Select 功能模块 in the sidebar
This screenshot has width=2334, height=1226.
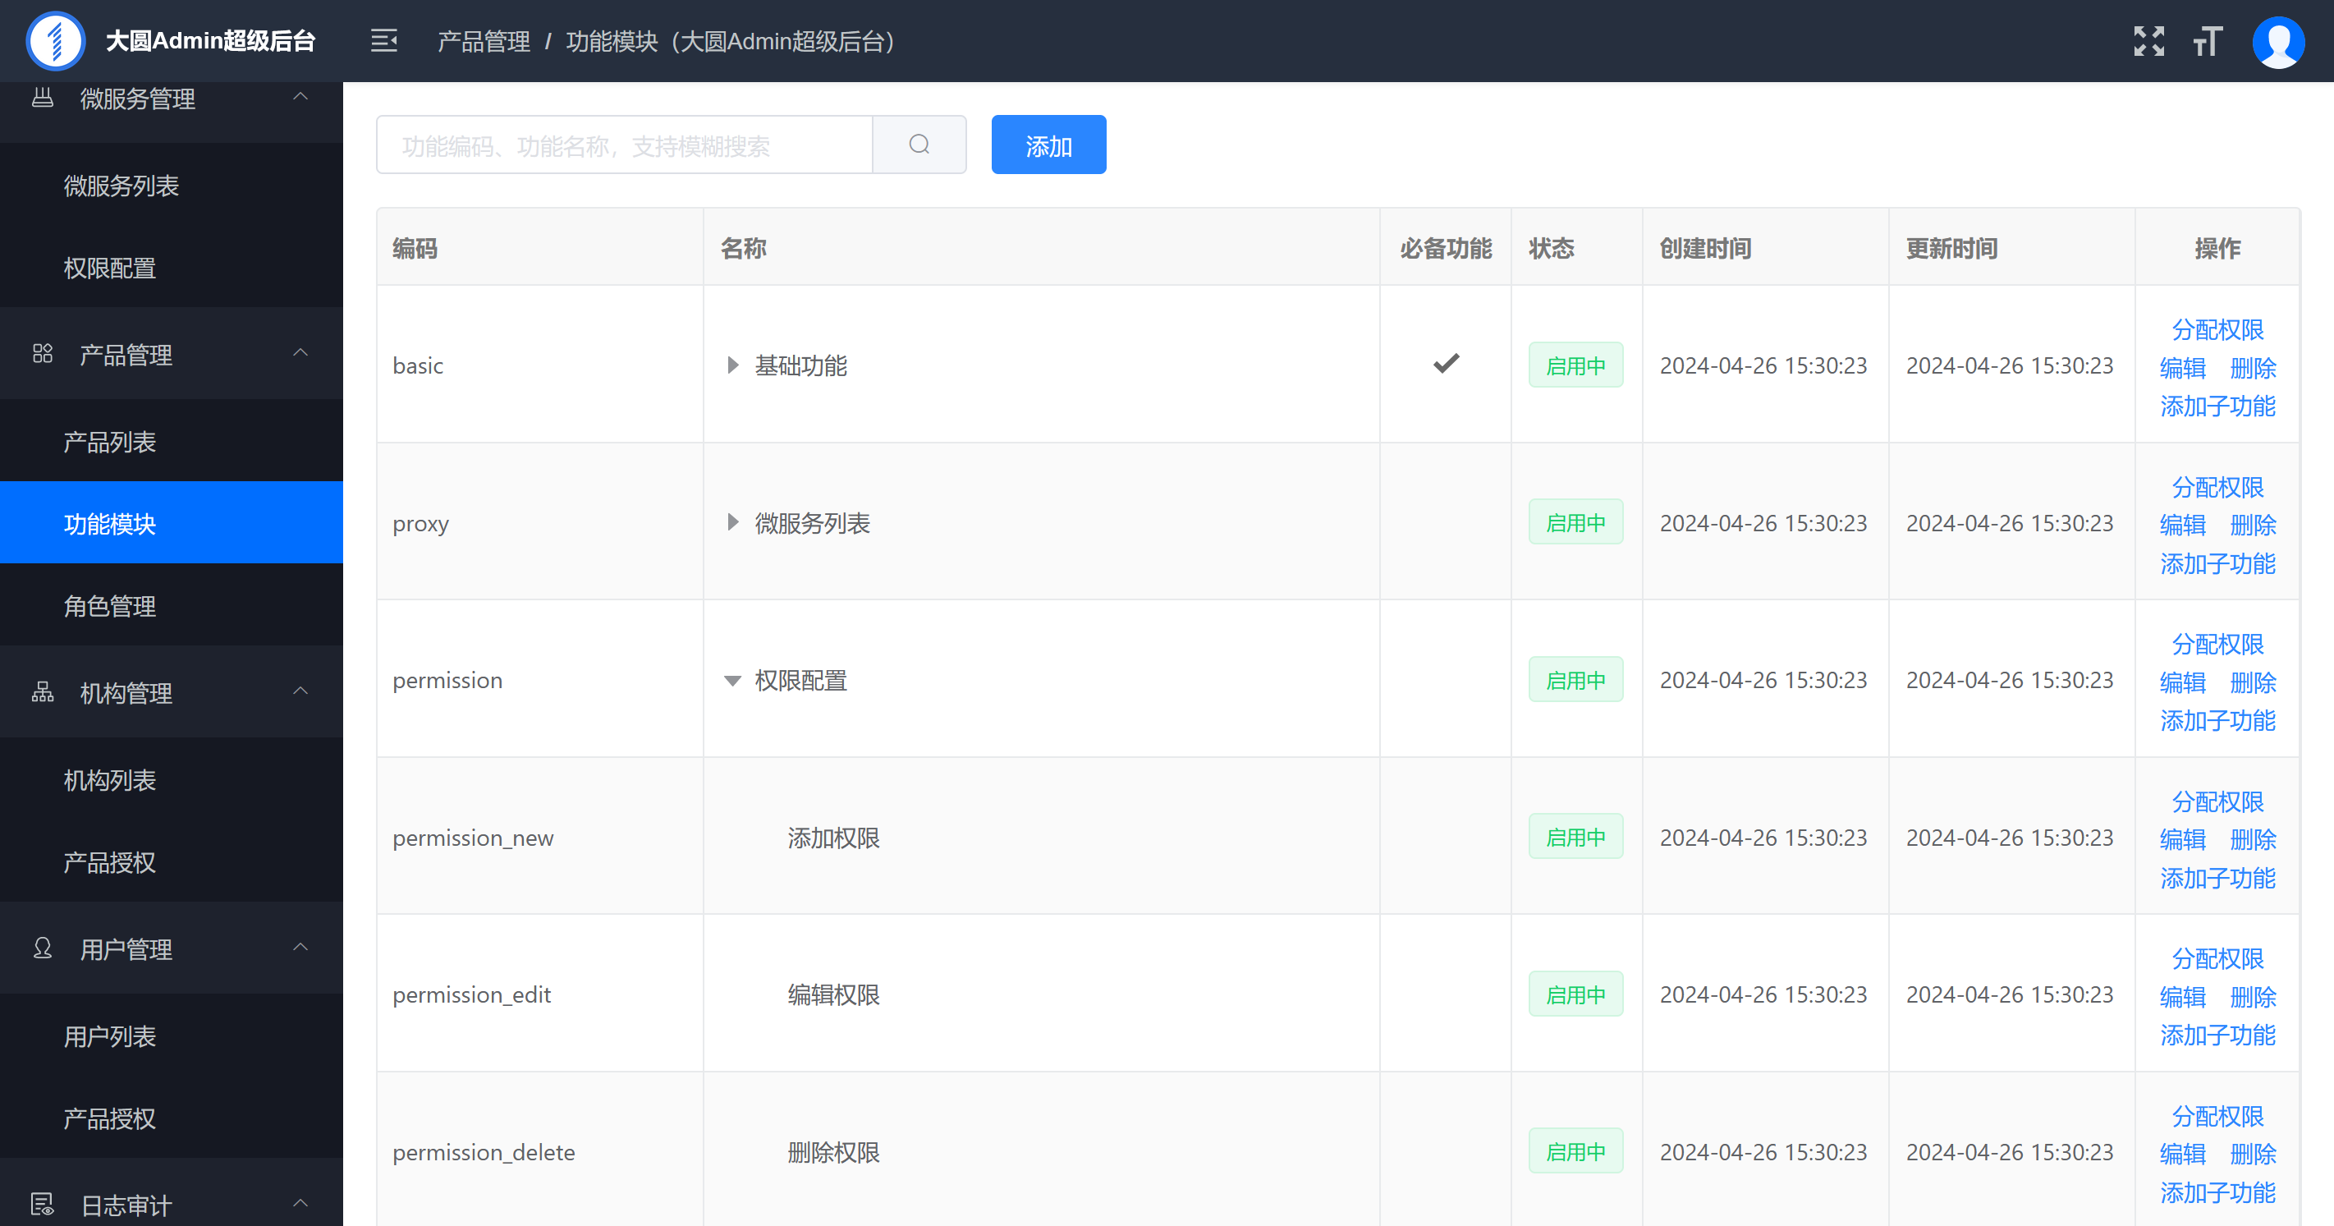172,523
